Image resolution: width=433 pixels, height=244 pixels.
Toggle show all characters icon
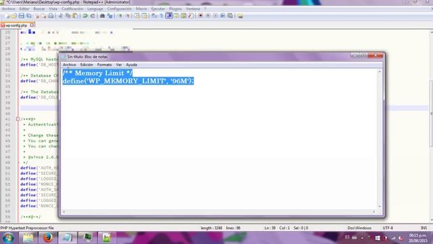click(x=161, y=16)
